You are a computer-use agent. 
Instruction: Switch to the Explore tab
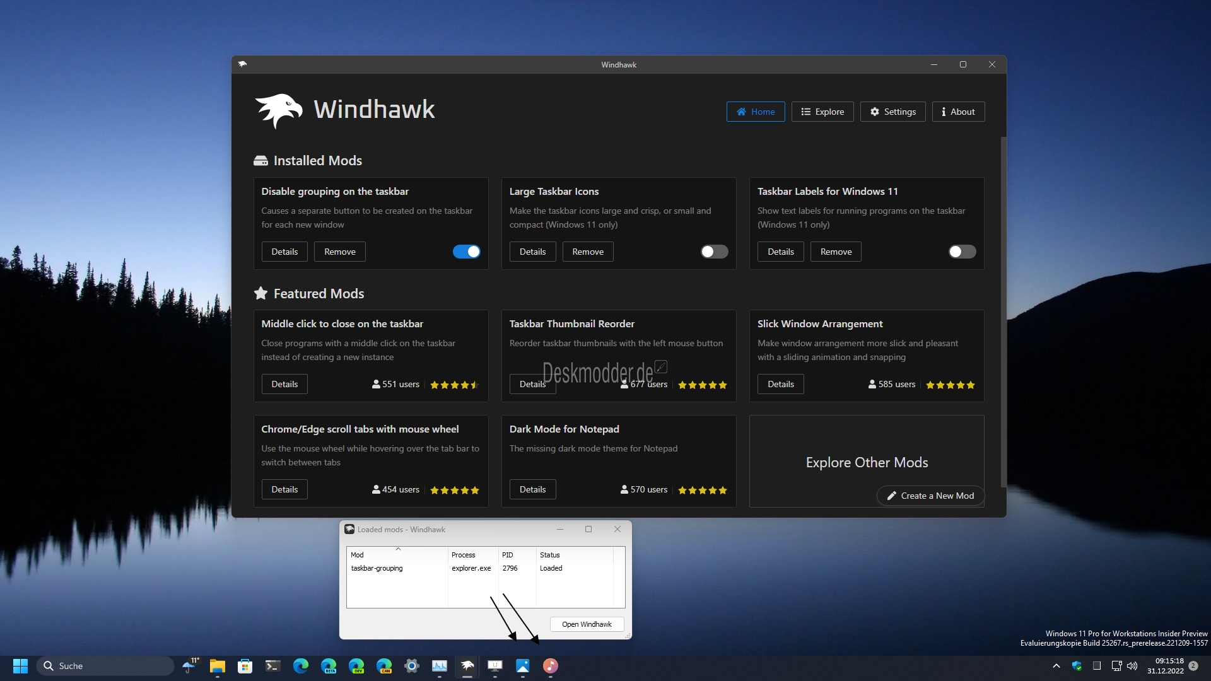(822, 112)
